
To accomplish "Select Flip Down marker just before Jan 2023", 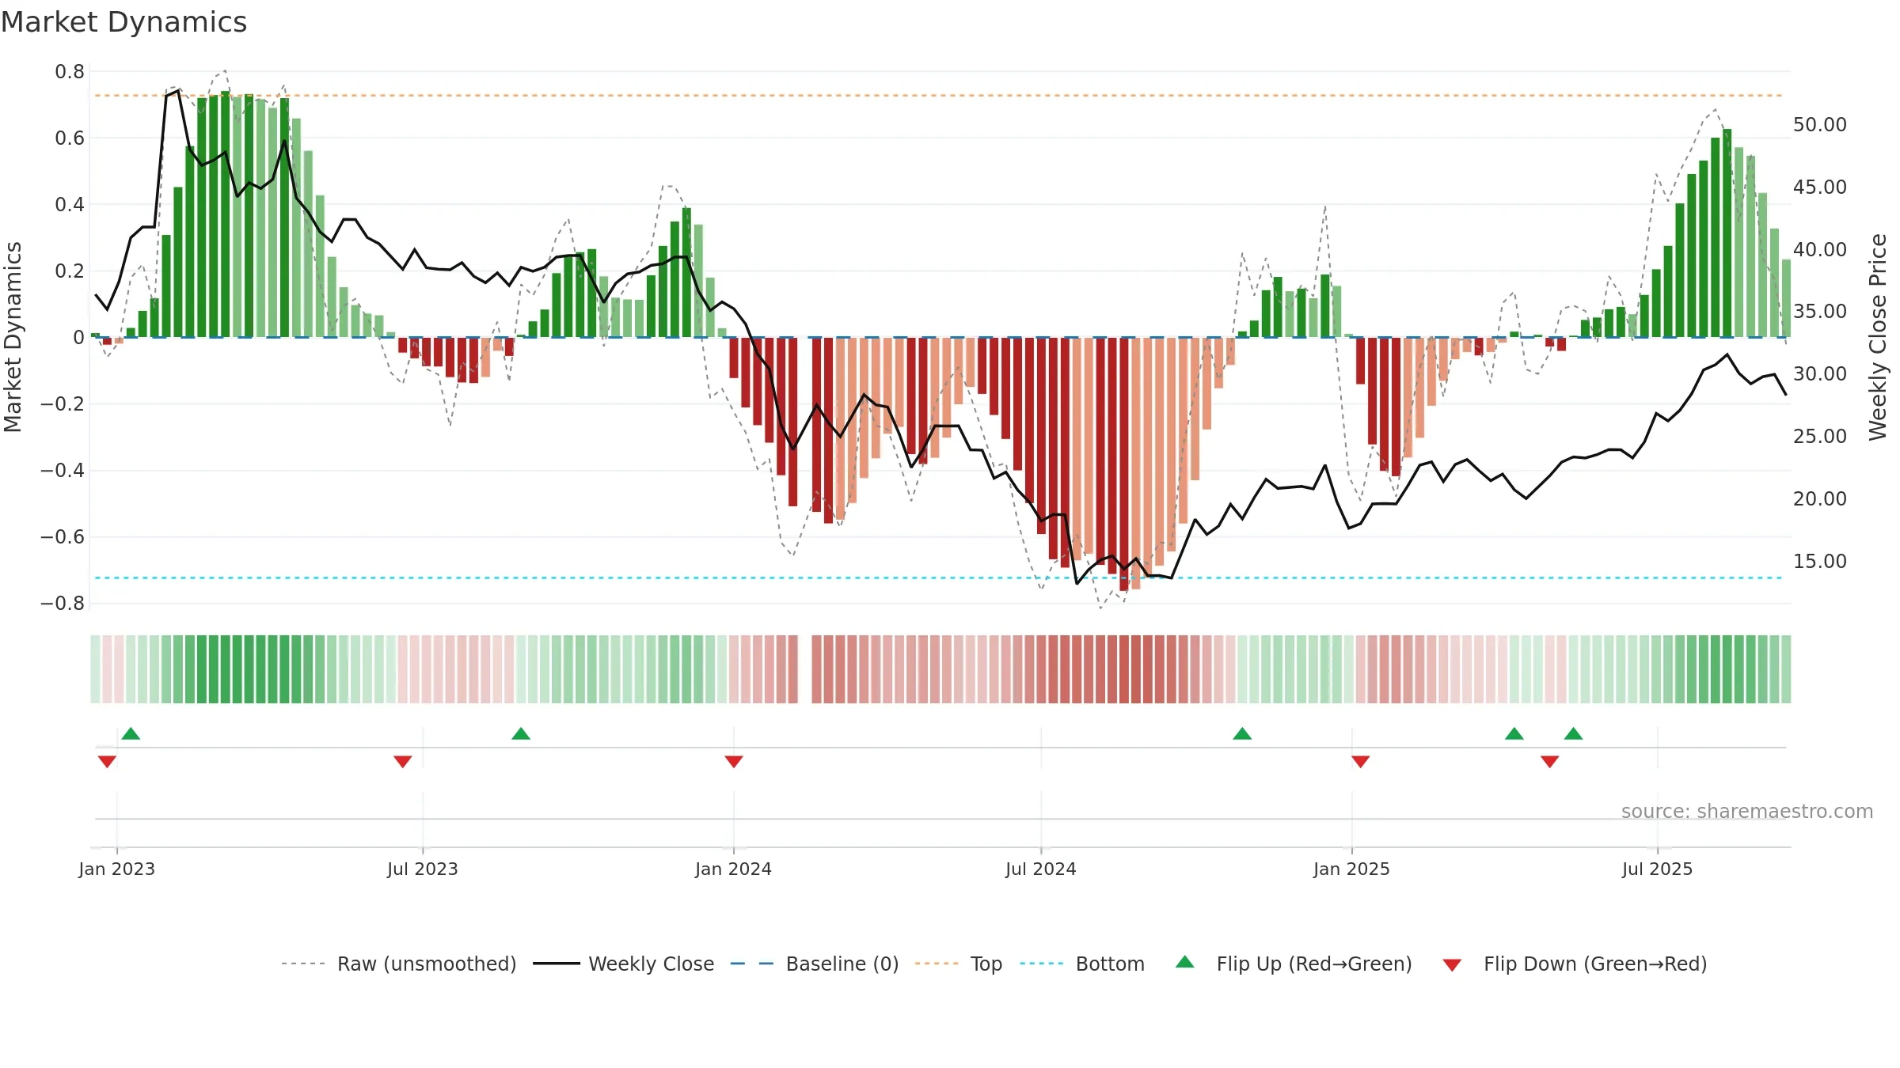I will click(x=107, y=762).
